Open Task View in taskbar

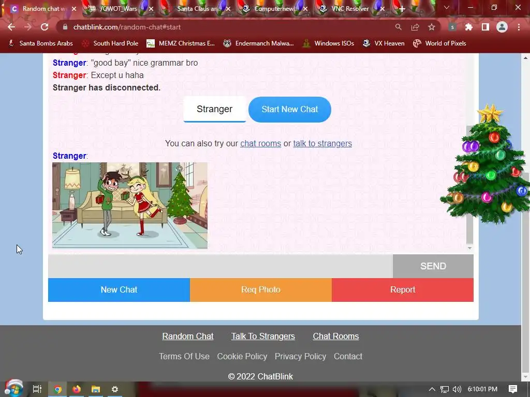point(37,389)
